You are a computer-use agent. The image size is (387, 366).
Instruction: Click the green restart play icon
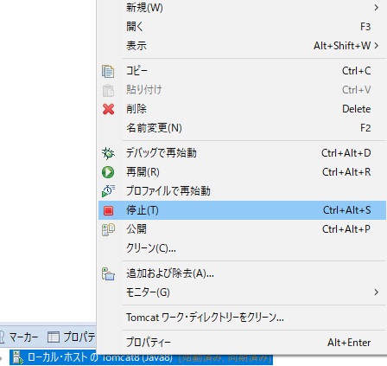pyautogui.click(x=108, y=172)
